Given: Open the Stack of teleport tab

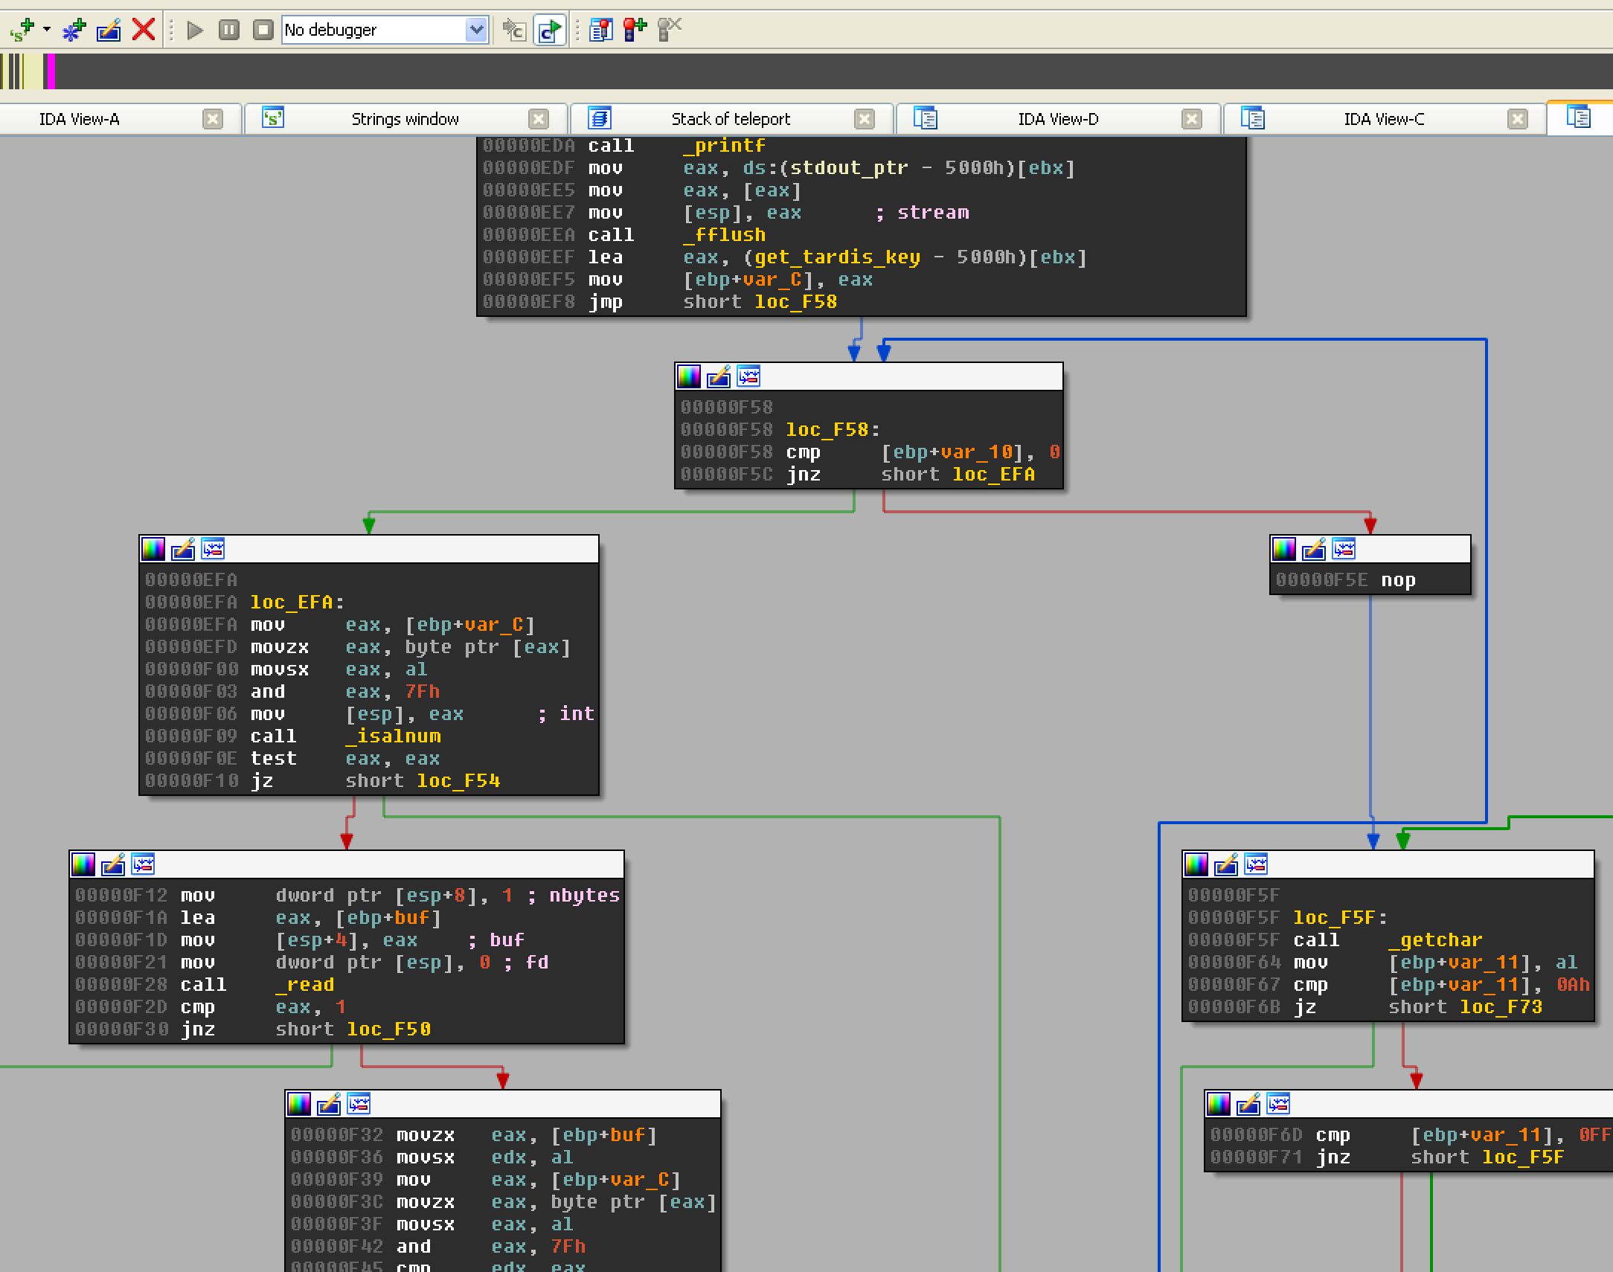Looking at the screenshot, I should click(x=730, y=119).
